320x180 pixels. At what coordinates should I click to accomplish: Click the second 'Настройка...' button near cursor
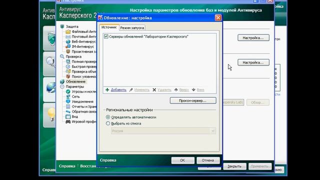click(253, 62)
